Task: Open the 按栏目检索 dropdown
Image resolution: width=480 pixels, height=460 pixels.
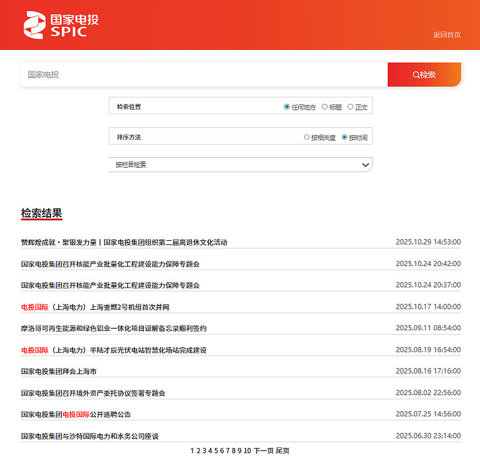Action: 241,165
